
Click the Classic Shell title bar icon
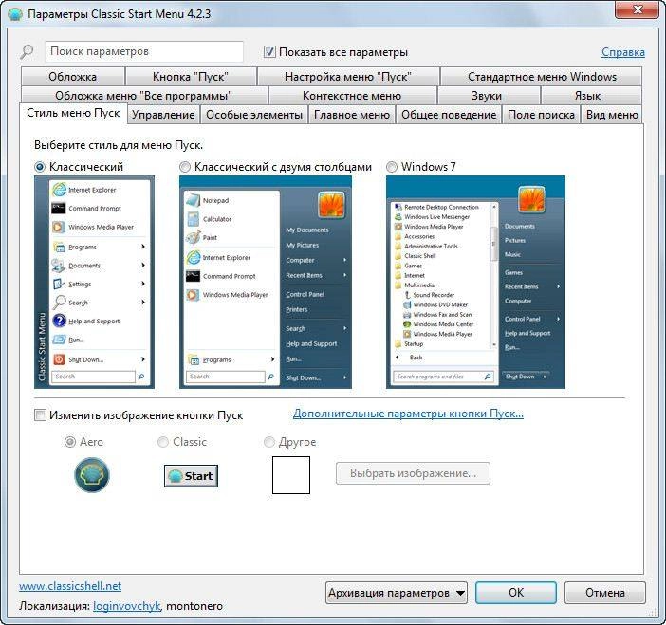[15, 14]
